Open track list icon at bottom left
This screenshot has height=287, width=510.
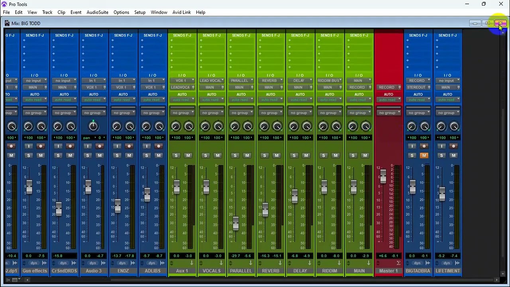(14, 280)
